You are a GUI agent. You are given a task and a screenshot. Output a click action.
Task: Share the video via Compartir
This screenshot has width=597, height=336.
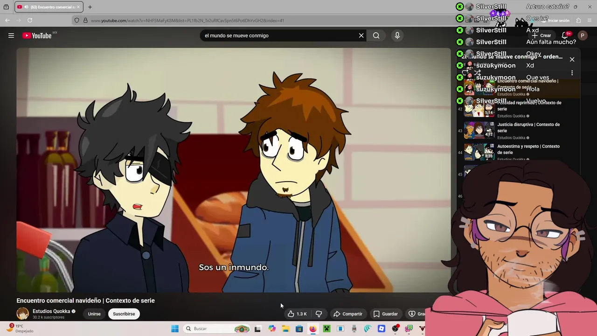point(348,314)
